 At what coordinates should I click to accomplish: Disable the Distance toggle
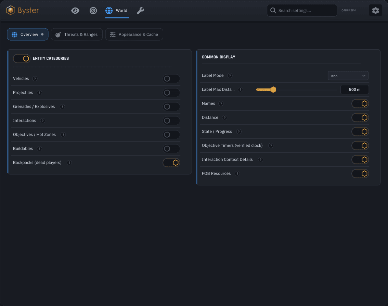[x=360, y=117]
